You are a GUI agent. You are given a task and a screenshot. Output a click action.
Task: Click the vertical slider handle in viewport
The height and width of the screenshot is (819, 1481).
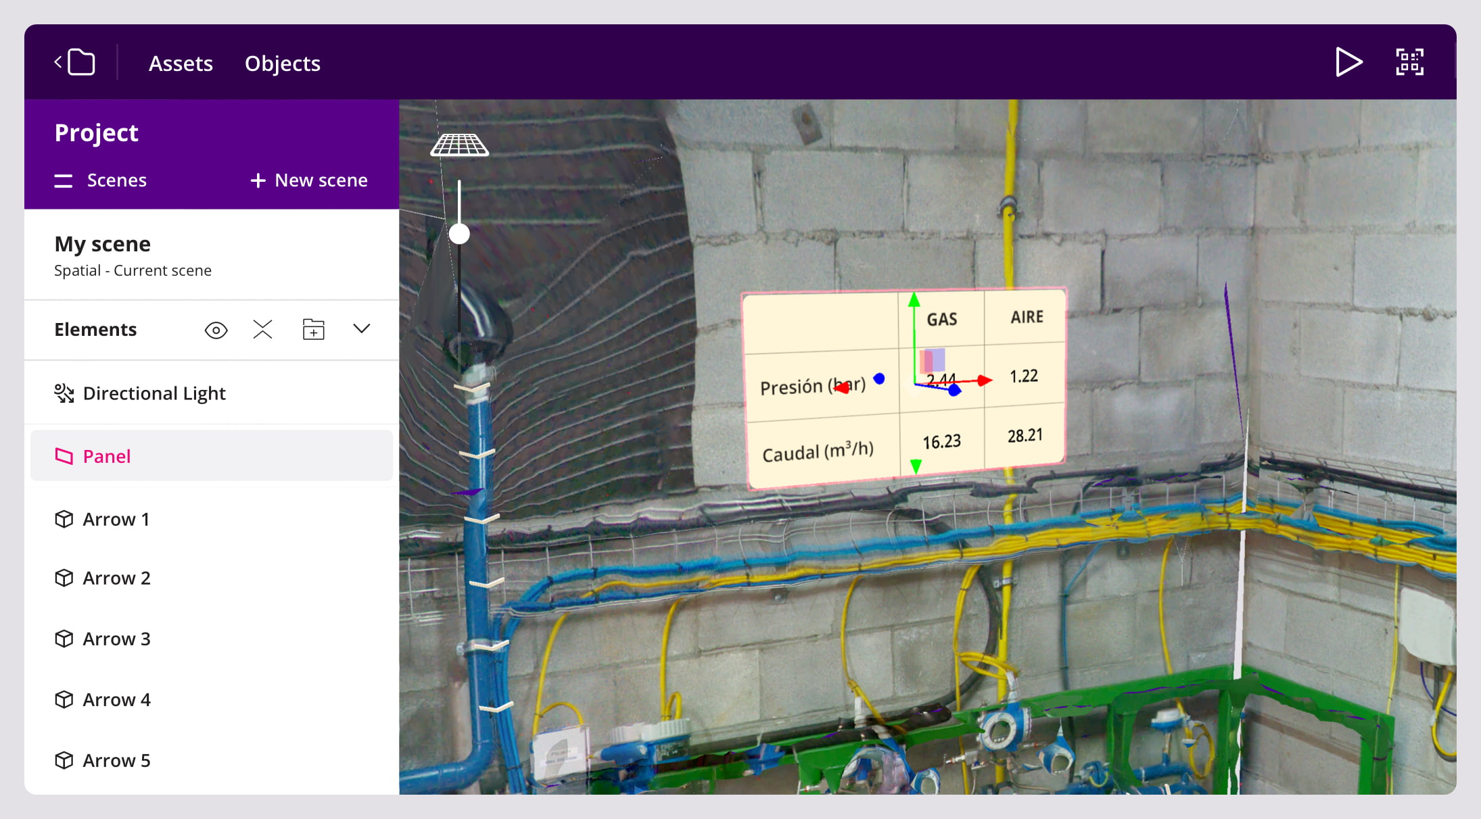coord(459,234)
